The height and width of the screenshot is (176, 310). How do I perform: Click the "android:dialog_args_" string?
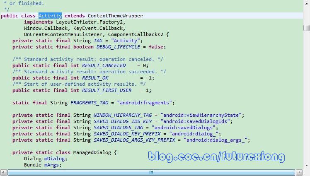tap(216, 140)
